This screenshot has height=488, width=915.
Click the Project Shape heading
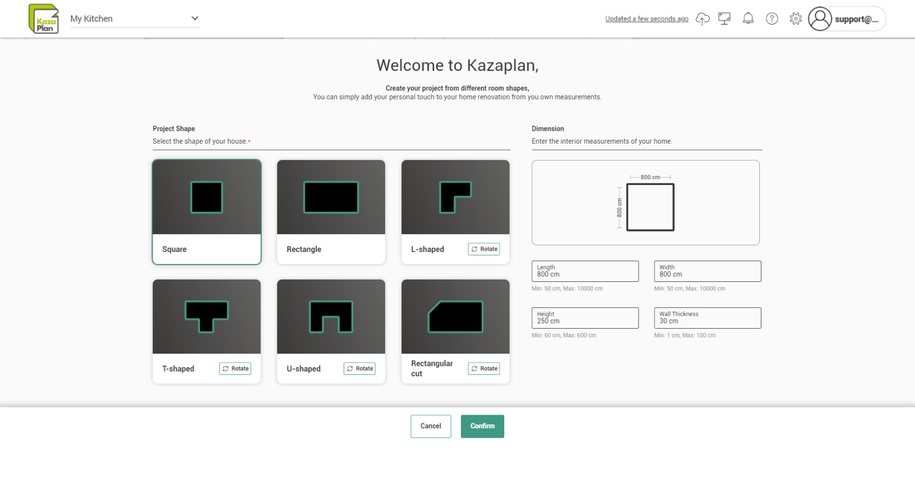tap(174, 128)
